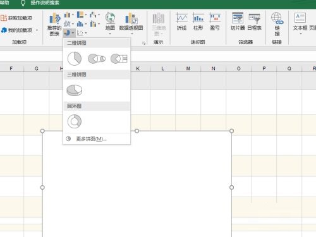This screenshot has width=316, height=237.
Task: Click the Tell Me search box (操作说明搜索)
Action: [x=45, y=3]
